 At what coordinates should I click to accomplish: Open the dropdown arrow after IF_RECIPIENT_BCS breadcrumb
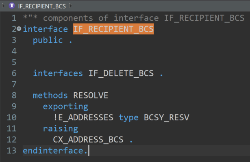[70, 6]
